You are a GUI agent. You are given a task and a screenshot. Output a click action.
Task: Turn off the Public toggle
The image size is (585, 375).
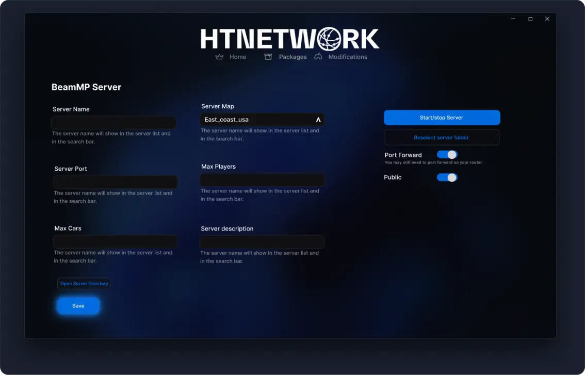coord(447,177)
